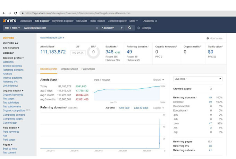Open Competing domains report
This screenshot has height=159, width=236.
coord(14,115)
